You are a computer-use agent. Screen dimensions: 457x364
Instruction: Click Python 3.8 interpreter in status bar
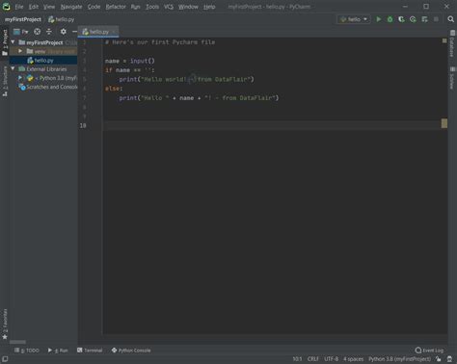pyautogui.click(x=399, y=359)
